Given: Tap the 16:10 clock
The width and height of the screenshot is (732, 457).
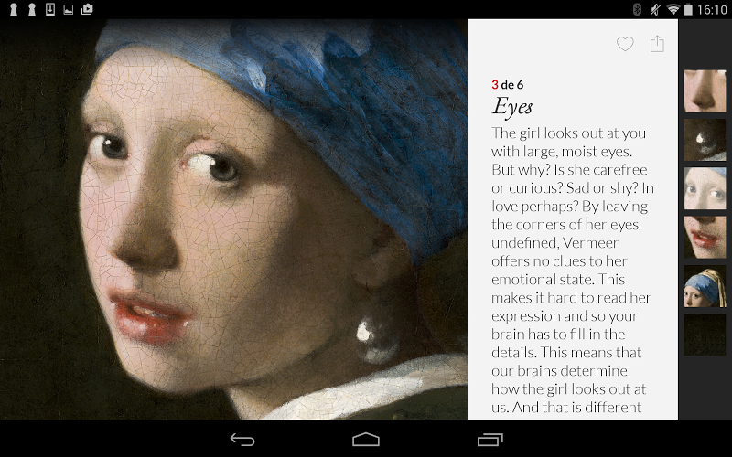Looking at the screenshot, I should [712, 10].
